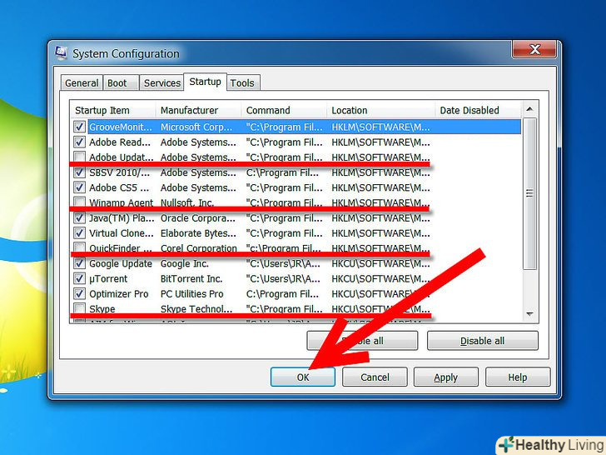
Task: Click the Date Disabled column header
Action: (478, 110)
